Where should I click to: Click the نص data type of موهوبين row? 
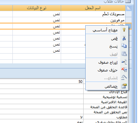pyautogui.click(x=37, y=20)
